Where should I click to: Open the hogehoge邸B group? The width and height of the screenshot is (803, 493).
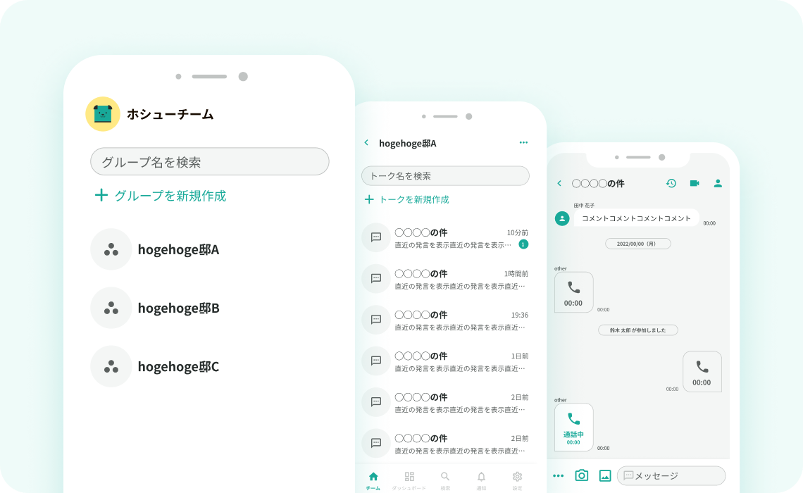178,308
